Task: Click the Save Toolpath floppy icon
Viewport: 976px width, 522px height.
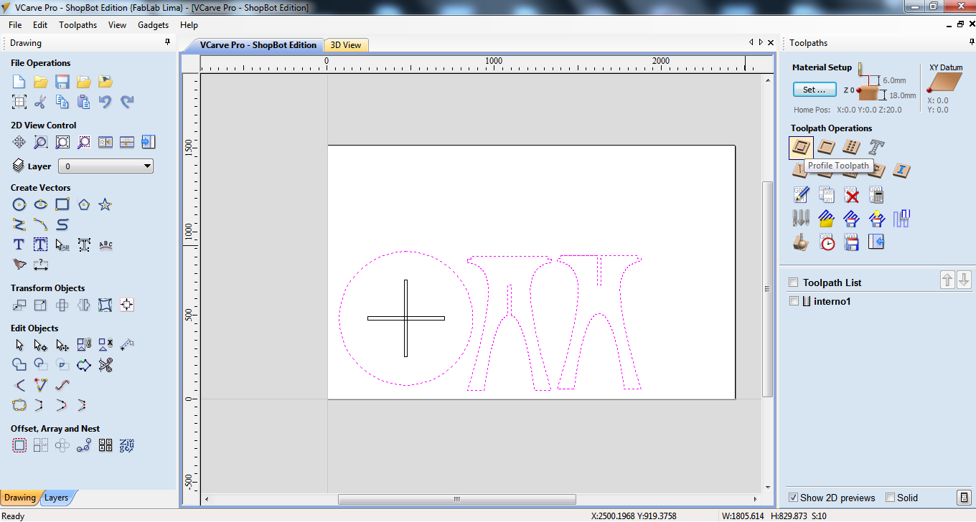Action: click(852, 242)
